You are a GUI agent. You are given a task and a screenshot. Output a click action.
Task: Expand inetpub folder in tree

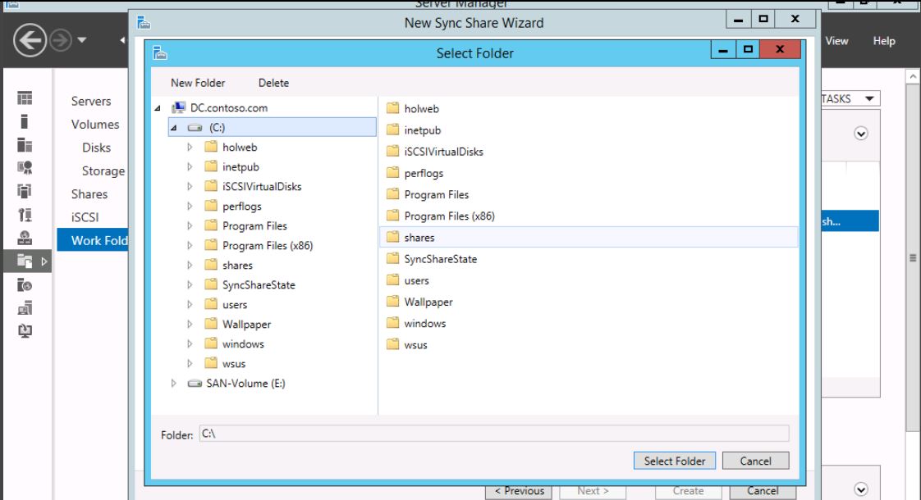click(x=190, y=166)
